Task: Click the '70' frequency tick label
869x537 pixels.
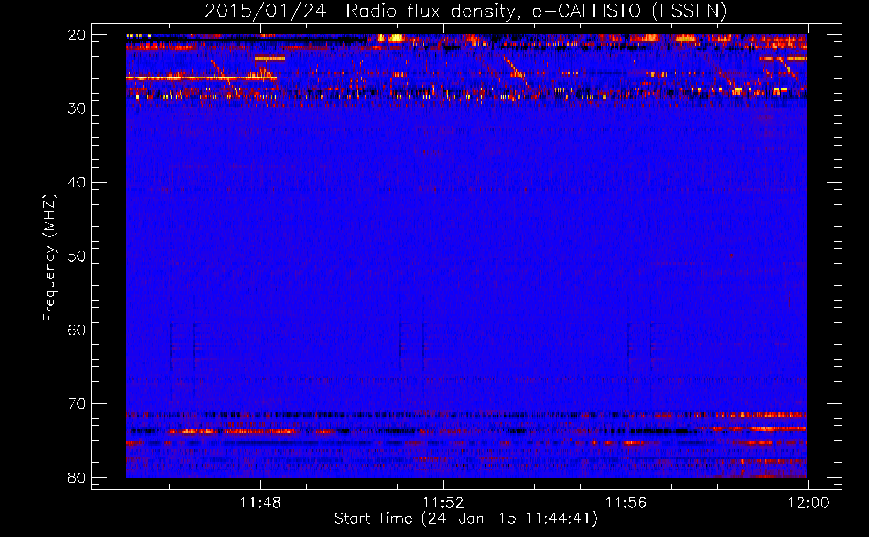Action: tap(77, 404)
